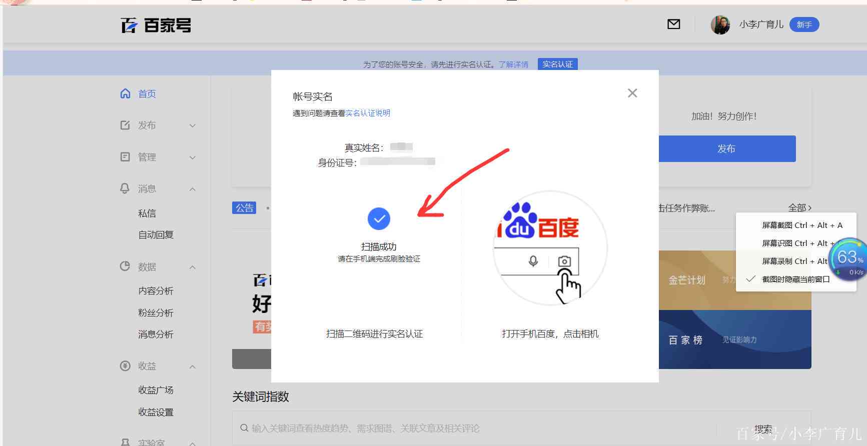Open 消息分析 in the sidebar

tap(156, 334)
